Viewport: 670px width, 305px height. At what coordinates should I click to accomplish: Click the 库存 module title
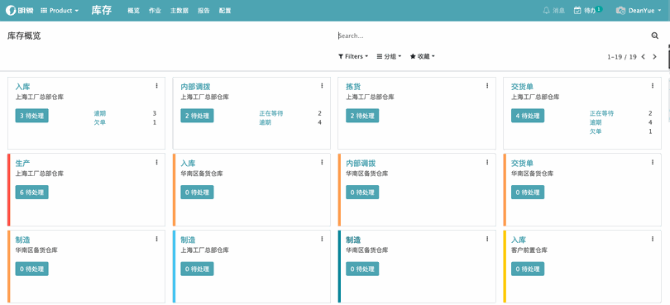(x=101, y=11)
